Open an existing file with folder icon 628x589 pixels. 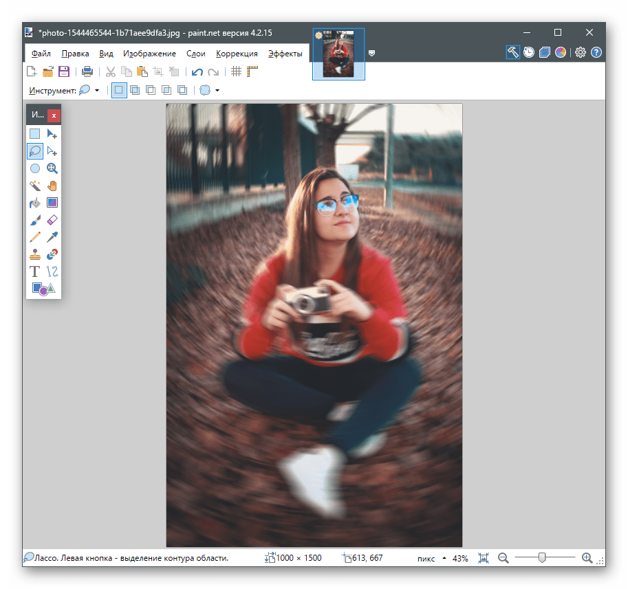click(x=47, y=71)
